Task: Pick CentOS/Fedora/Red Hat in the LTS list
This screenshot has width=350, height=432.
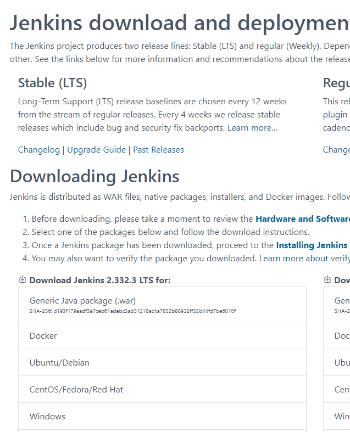Action: coord(76,390)
